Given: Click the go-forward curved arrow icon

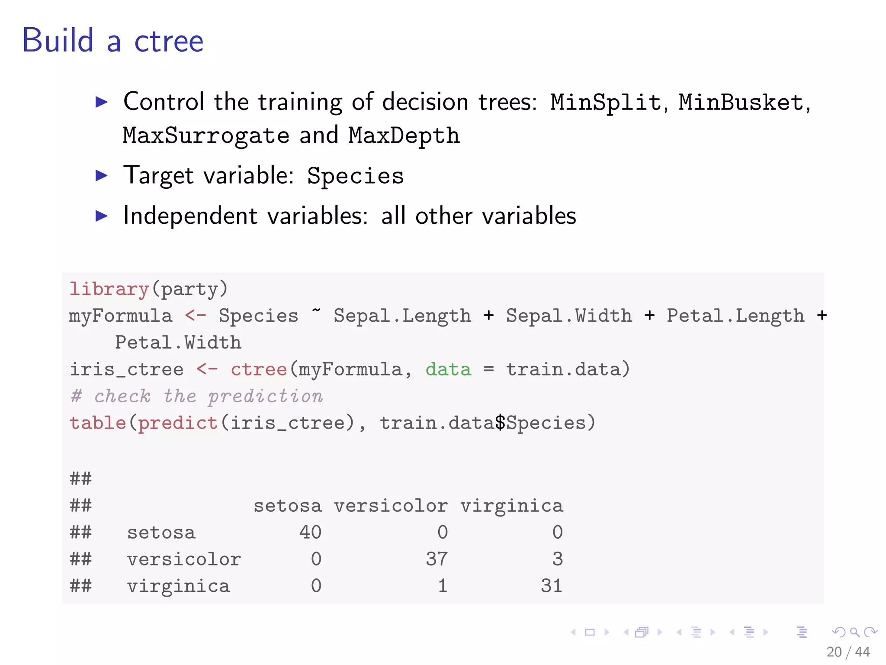Looking at the screenshot, I should (870, 632).
